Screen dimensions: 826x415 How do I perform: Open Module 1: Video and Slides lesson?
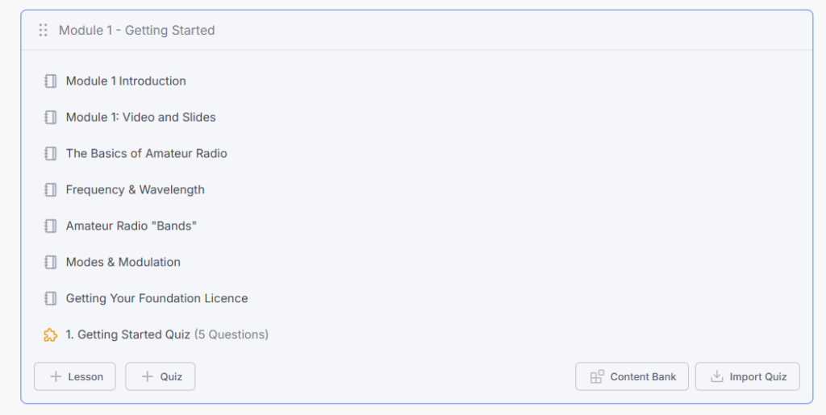140,118
